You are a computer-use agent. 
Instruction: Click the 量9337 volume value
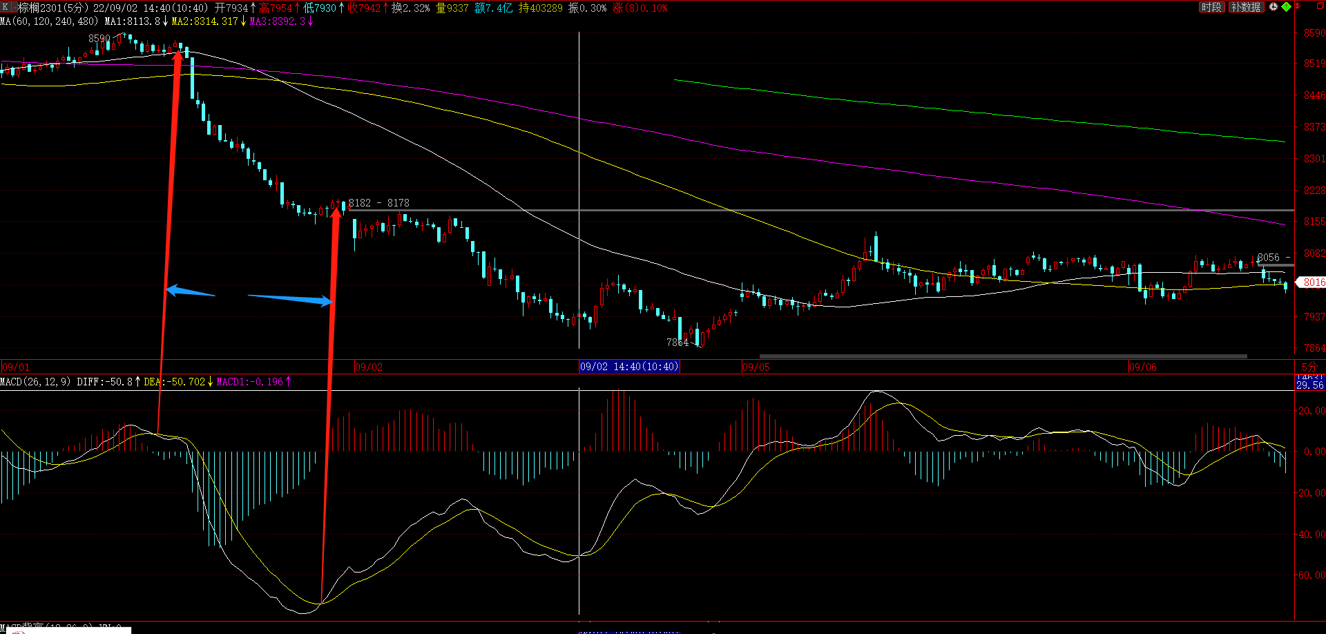click(x=452, y=8)
